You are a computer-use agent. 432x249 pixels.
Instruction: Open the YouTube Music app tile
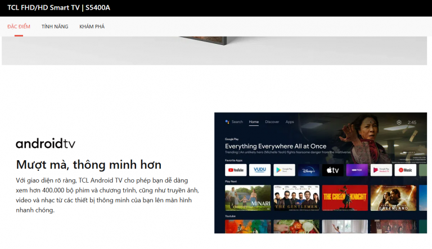point(405,170)
